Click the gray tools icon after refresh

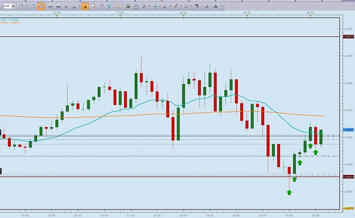144,6
